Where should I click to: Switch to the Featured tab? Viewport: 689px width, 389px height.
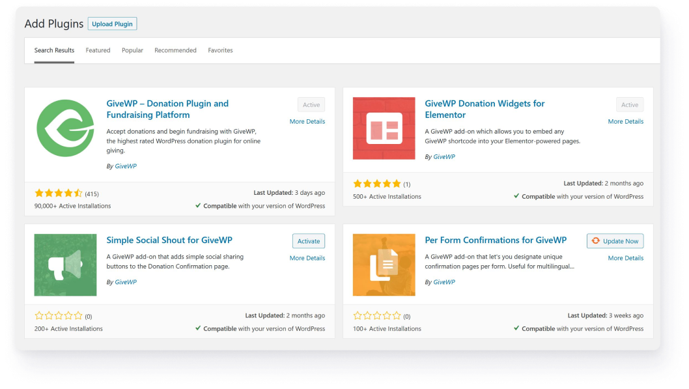[x=98, y=50]
